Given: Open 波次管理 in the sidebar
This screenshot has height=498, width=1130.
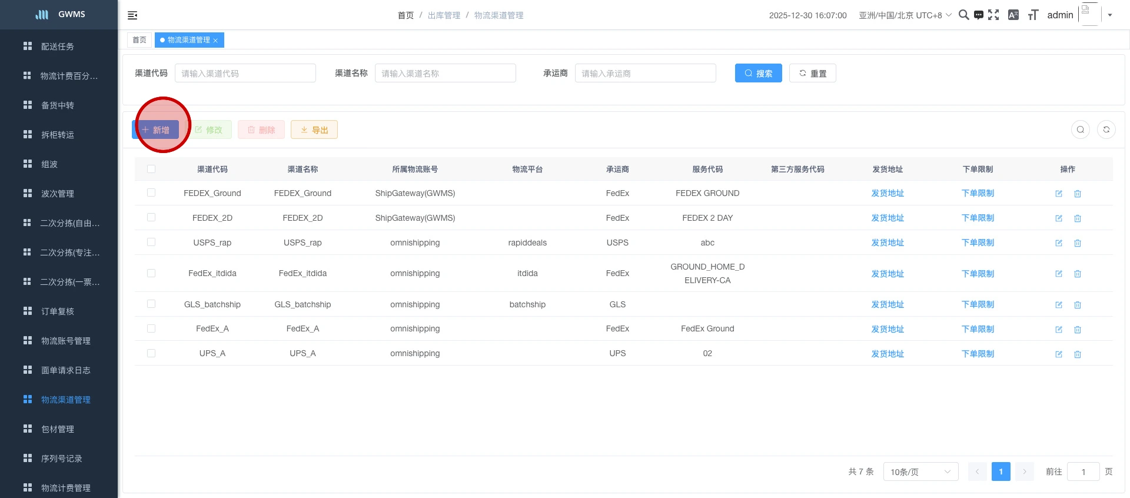Looking at the screenshot, I should (58, 194).
